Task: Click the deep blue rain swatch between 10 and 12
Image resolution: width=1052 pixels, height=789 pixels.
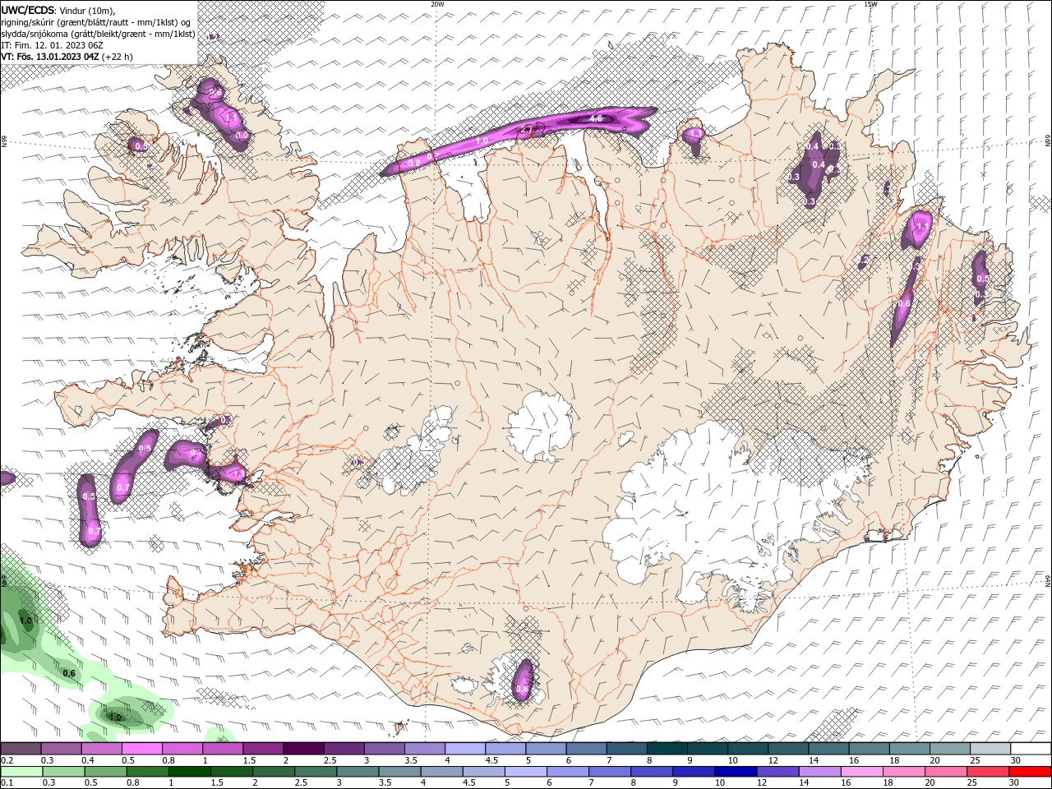Action: [734, 772]
